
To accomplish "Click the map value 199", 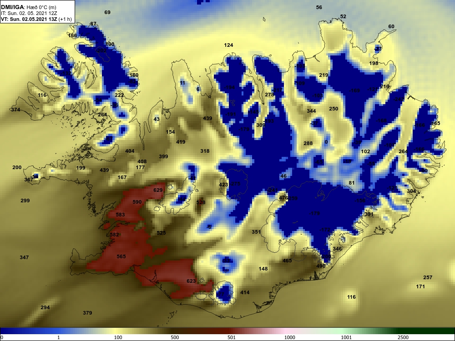I will pos(81,168).
